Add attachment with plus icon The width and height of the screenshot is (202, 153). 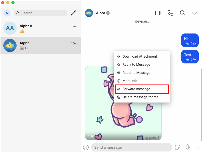pos(198,147)
